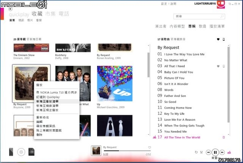Viewport: 243px width, 163px height.
Task: Toggle heart rating in the now-playing bar
Action: (x=149, y=147)
